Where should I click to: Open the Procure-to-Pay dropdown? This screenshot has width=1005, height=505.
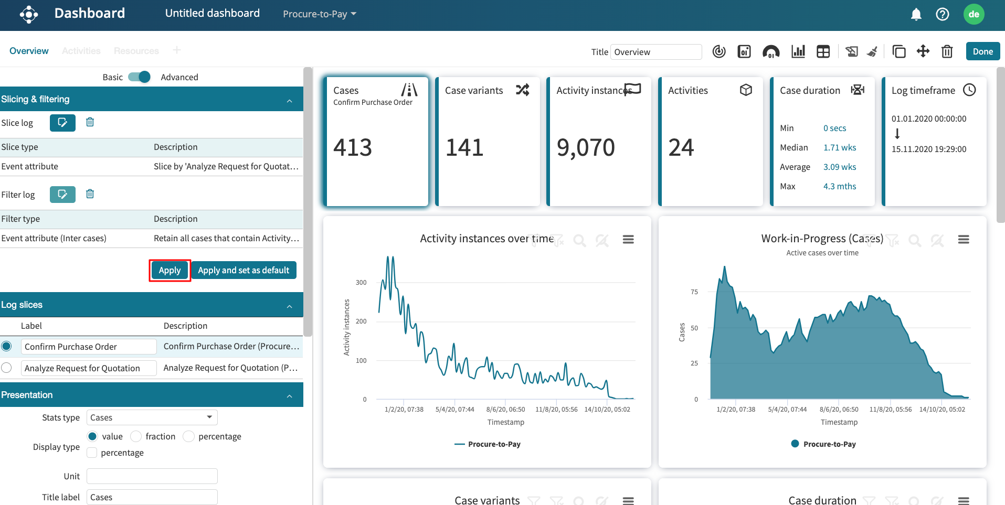(x=319, y=14)
